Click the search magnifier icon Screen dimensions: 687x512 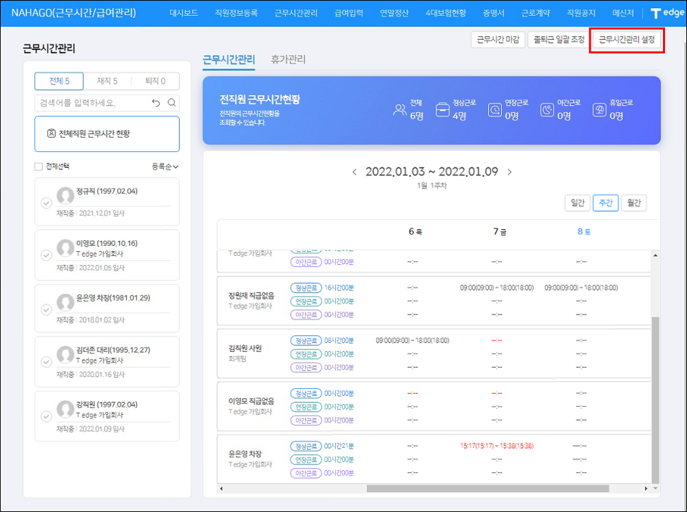click(x=172, y=103)
